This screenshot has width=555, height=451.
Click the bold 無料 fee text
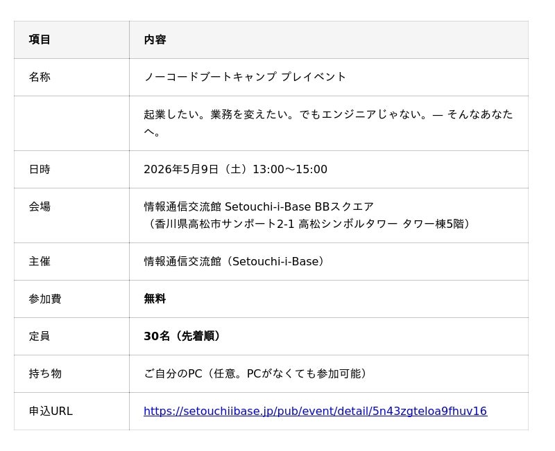tap(155, 299)
